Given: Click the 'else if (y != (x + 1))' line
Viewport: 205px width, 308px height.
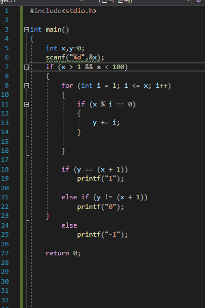Looking at the screenshot, I should (x=104, y=197).
